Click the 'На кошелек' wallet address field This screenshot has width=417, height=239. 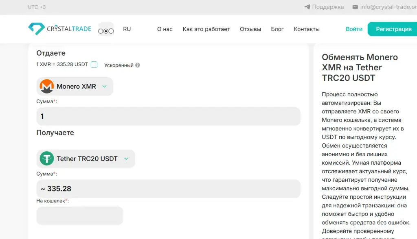click(80, 216)
